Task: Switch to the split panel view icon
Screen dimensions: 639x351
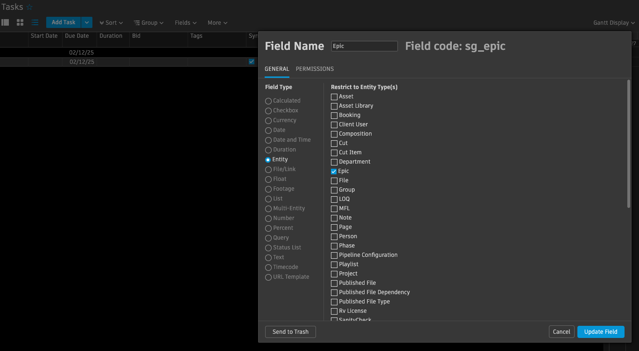Action: click(x=5, y=22)
